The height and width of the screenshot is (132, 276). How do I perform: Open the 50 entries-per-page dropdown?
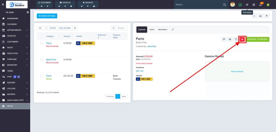pos(42,28)
